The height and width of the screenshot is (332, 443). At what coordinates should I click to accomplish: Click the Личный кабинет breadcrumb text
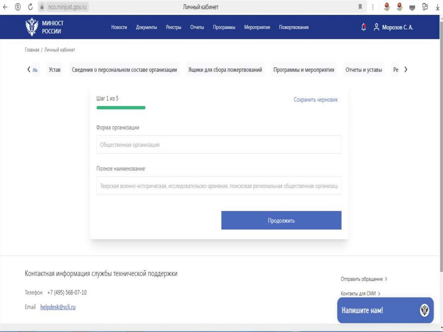[x=60, y=50]
